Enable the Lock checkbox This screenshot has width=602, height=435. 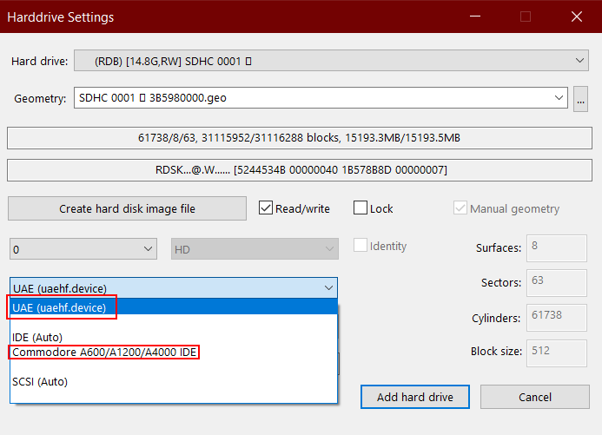click(x=361, y=208)
